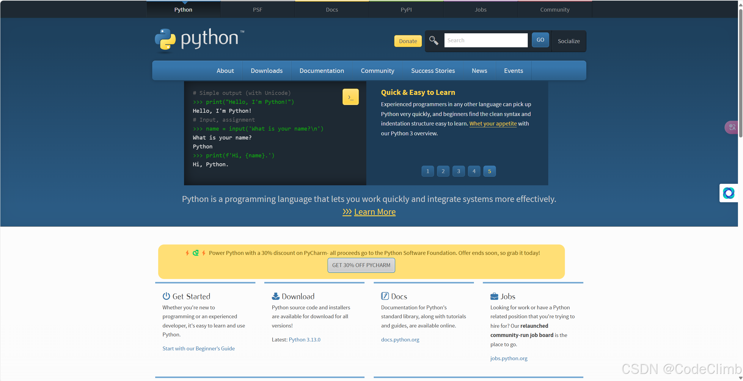Select carousel slide number 3
743x381 pixels.
[458, 171]
